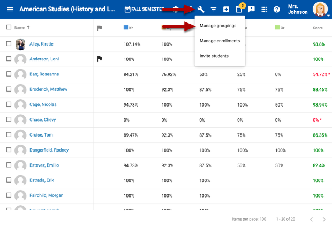This screenshot has width=332, height=227.
Task: Select Manage groupings from menu
Action: pos(217,25)
